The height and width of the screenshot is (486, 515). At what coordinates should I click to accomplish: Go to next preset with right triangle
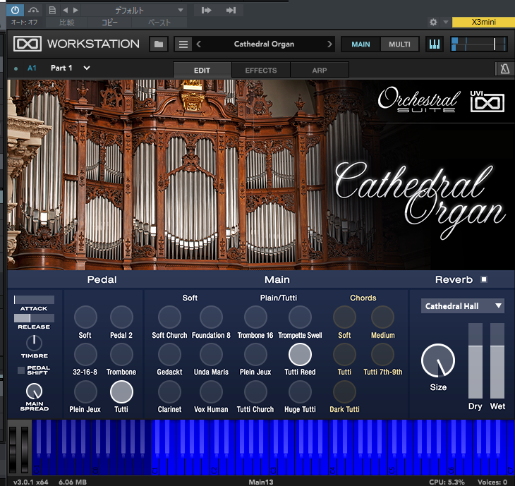pos(76,10)
